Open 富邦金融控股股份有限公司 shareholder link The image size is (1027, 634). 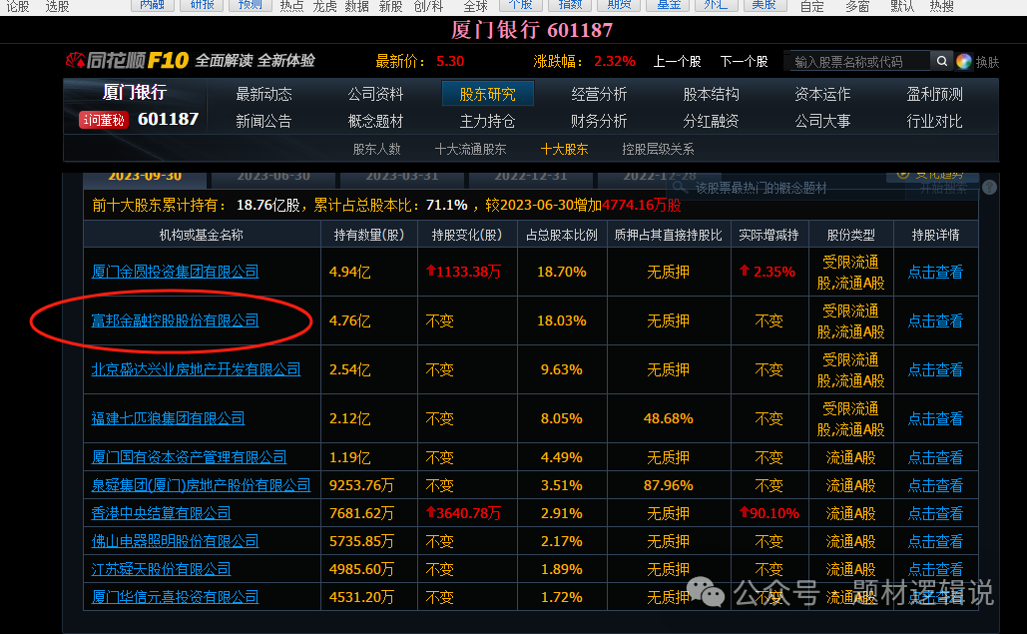pos(175,320)
